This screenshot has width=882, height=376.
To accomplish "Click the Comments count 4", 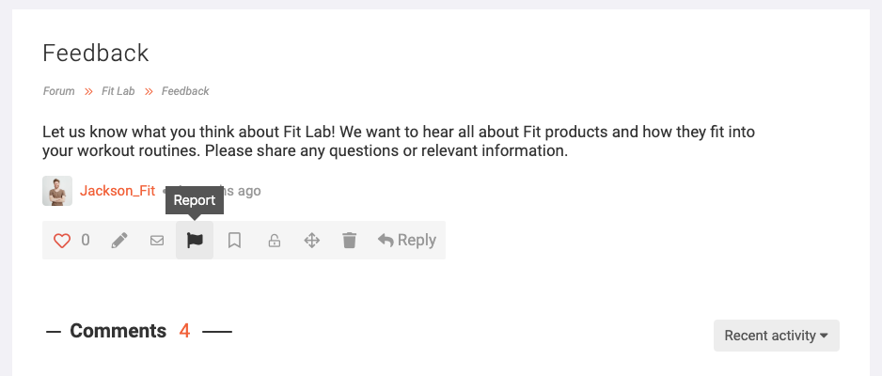I will pyautogui.click(x=184, y=331).
